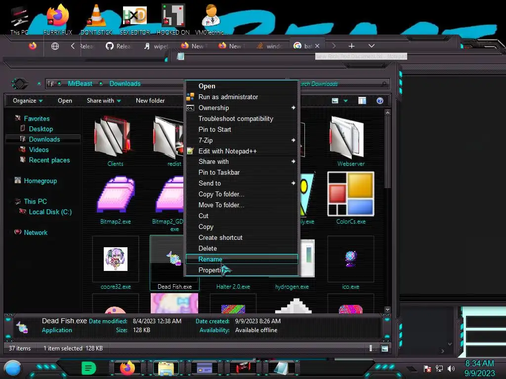Select Edit with Notepad++
This screenshot has width=506, height=379.
pyautogui.click(x=241, y=151)
